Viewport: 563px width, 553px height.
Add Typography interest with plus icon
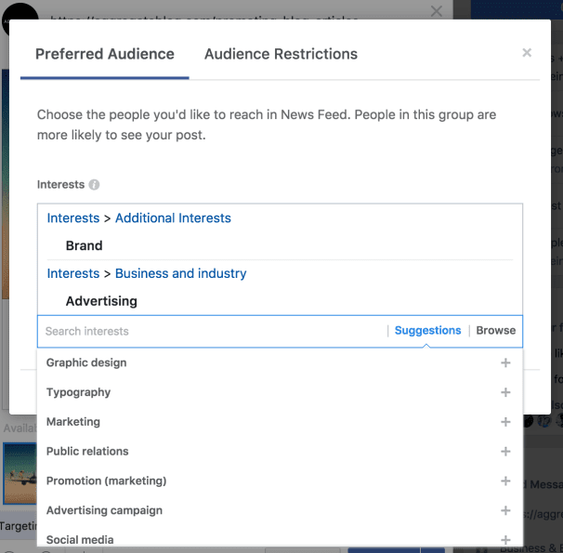coord(505,392)
